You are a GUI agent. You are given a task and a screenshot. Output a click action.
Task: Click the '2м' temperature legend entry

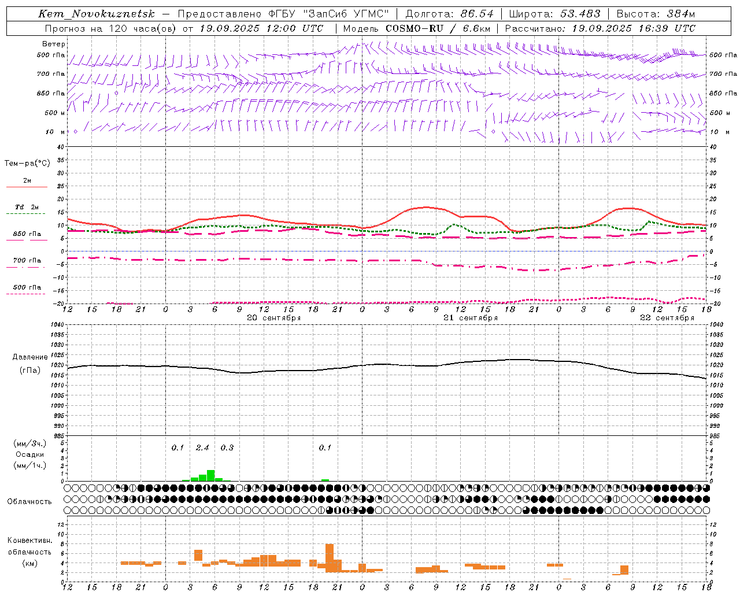click(x=27, y=181)
